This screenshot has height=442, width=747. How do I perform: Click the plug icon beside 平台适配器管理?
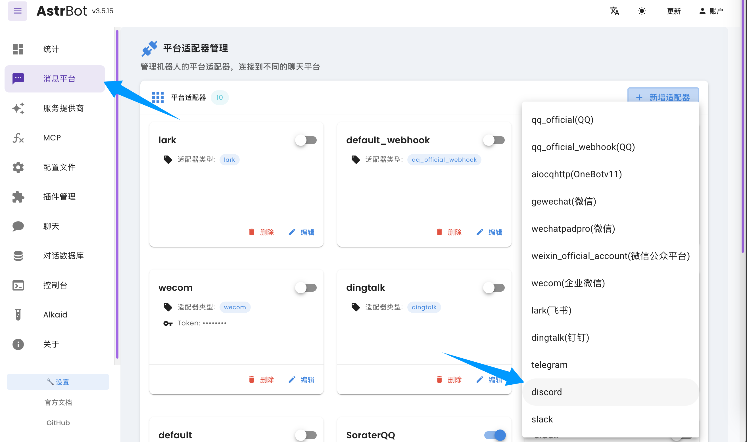[149, 49]
